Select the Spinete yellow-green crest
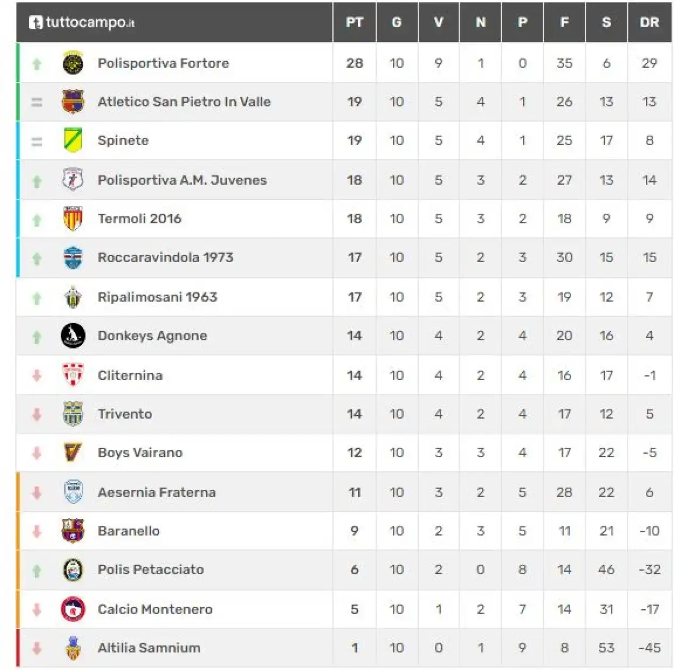This screenshot has width=681, height=670. [x=73, y=140]
